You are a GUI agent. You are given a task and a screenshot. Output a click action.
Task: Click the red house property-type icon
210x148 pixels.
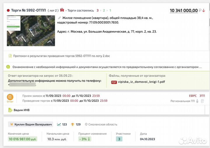click(62, 10)
